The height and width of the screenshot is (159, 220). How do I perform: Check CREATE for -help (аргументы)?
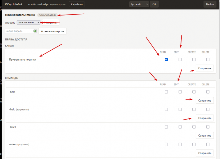point(194,109)
